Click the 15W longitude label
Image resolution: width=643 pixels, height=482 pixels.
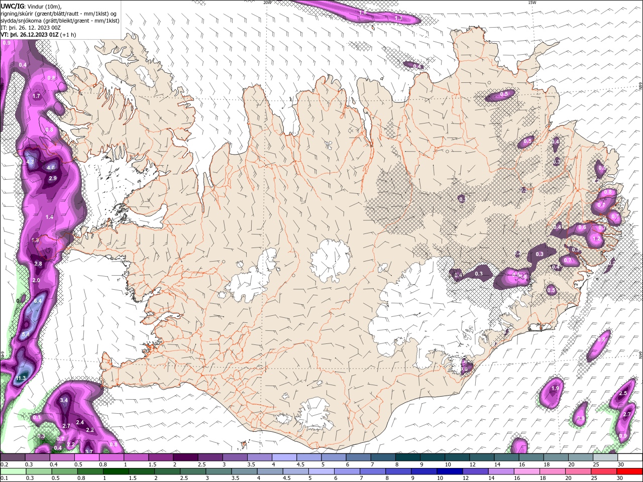(532, 3)
